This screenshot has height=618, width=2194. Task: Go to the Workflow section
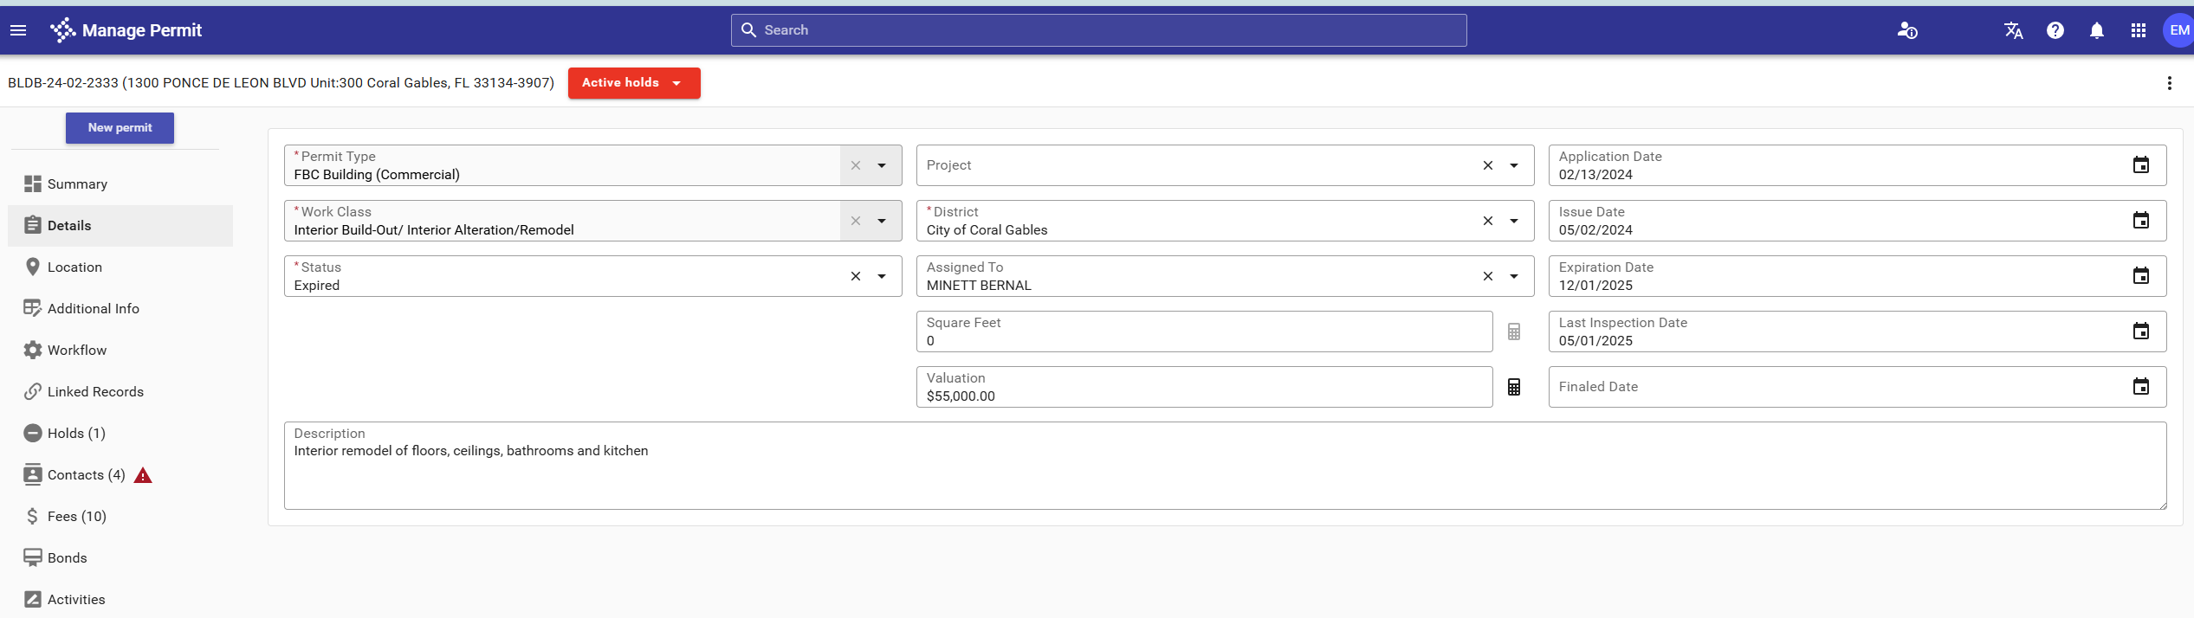point(77,350)
